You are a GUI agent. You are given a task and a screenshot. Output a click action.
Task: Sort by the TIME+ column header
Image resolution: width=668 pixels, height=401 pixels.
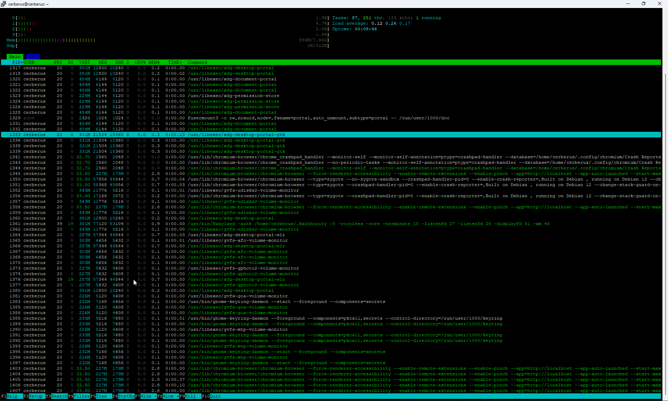coord(175,62)
